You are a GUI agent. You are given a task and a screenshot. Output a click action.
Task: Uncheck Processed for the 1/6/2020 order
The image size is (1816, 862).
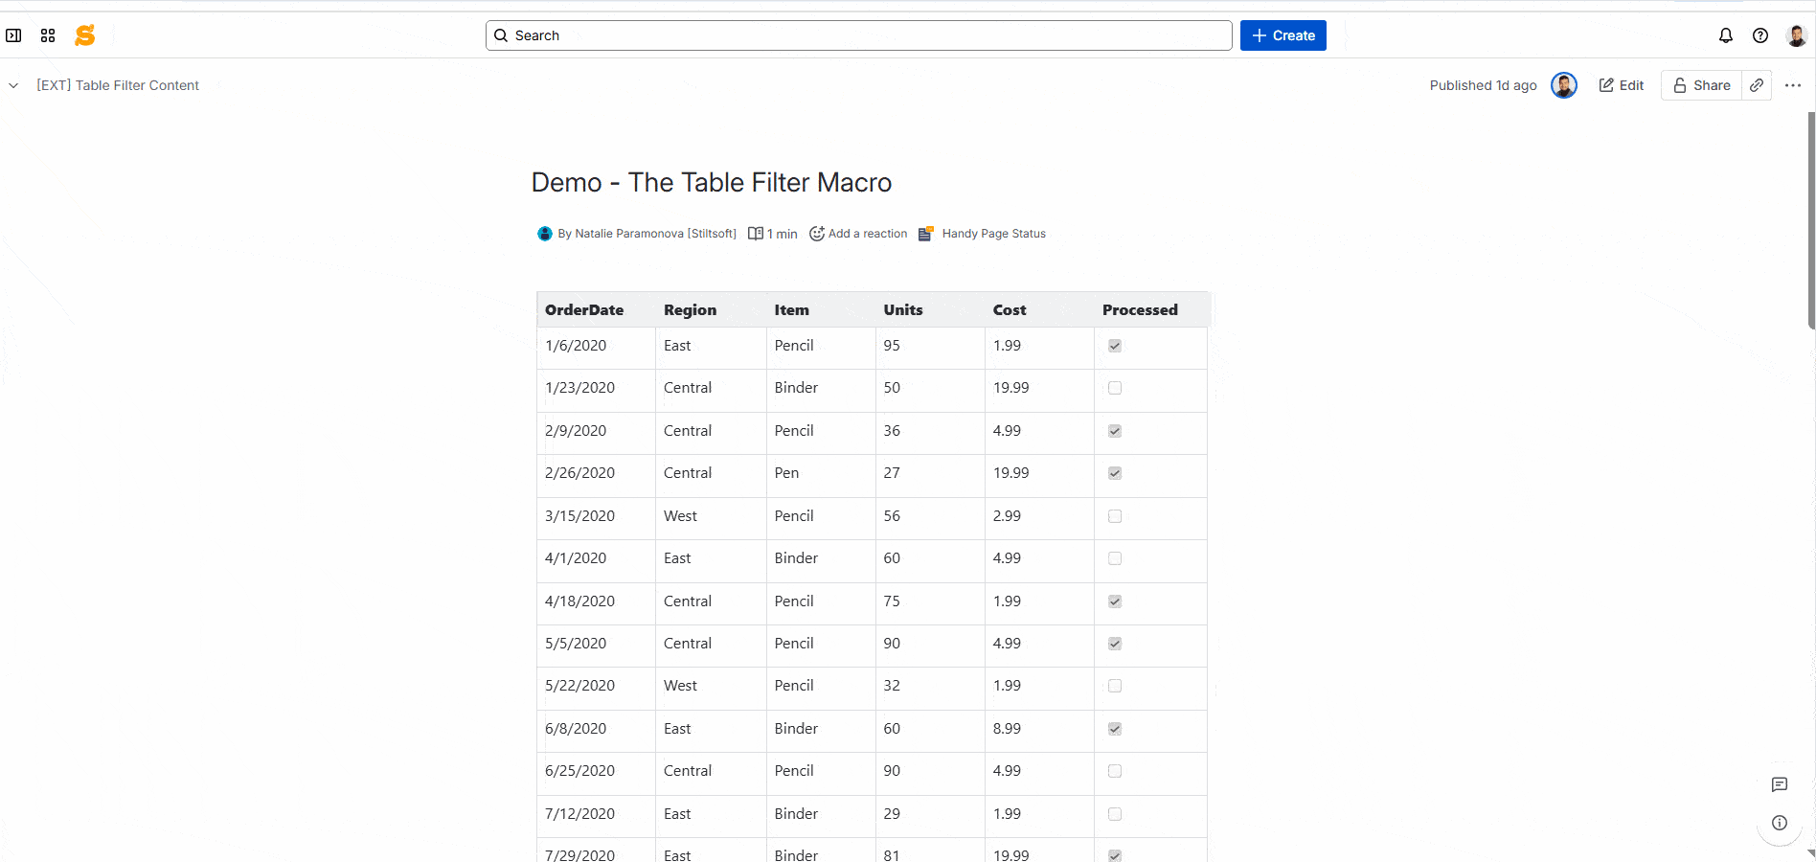tap(1114, 346)
